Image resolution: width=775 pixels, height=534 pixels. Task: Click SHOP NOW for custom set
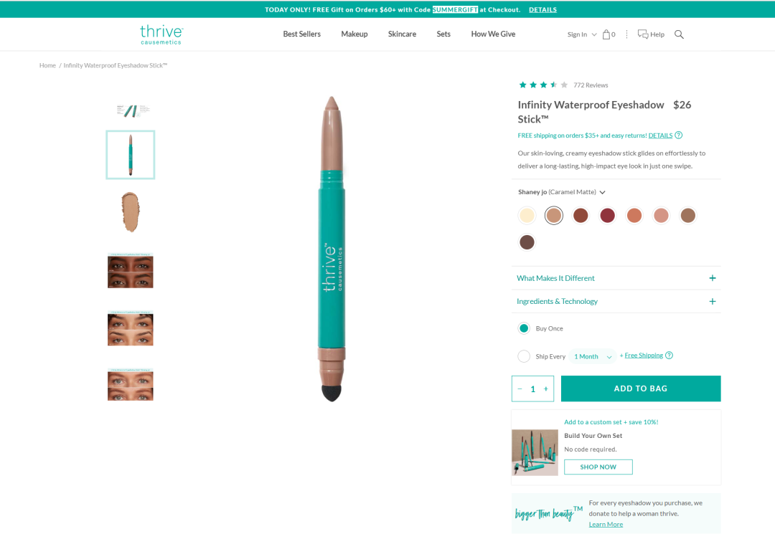click(x=598, y=467)
